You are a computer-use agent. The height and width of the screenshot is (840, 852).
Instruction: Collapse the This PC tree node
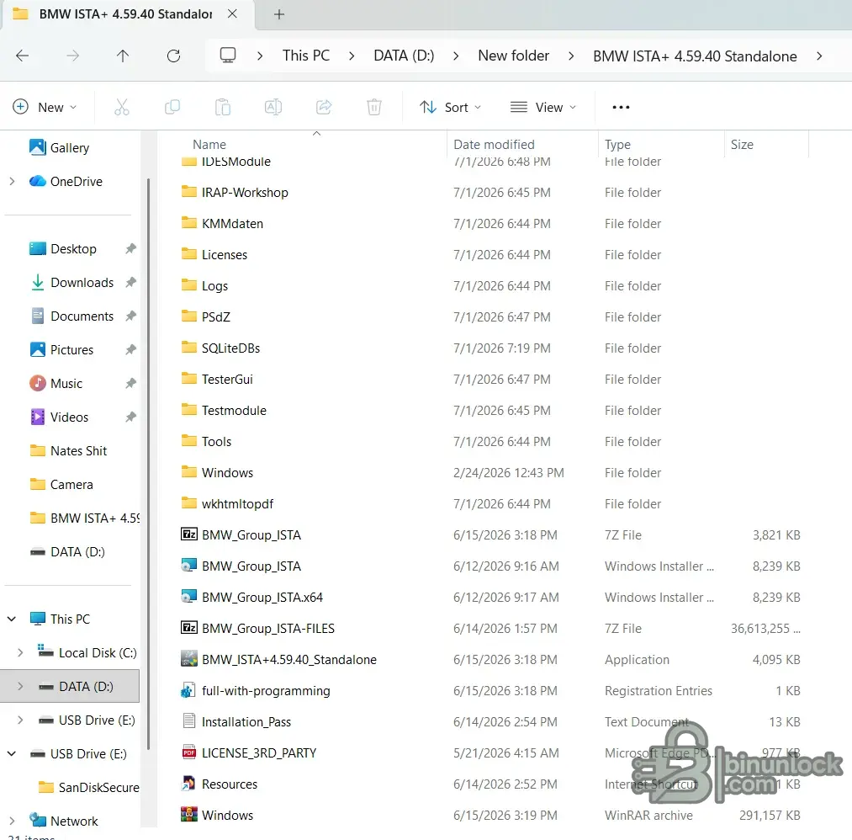(x=12, y=619)
